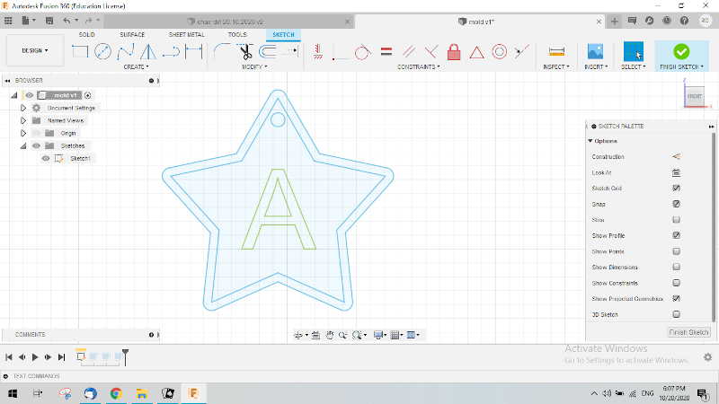Apply the Concentric constraint
The image size is (719, 404).
[x=499, y=52]
